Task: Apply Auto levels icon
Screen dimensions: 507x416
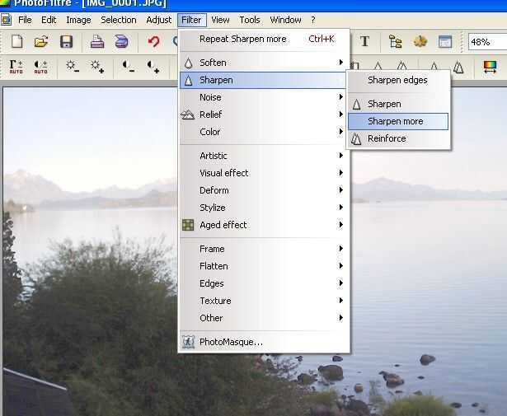Action: point(16,67)
